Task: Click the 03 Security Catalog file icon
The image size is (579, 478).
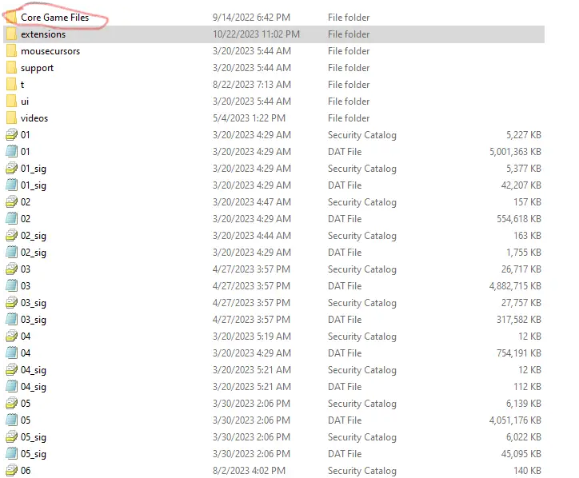Action: coord(11,269)
